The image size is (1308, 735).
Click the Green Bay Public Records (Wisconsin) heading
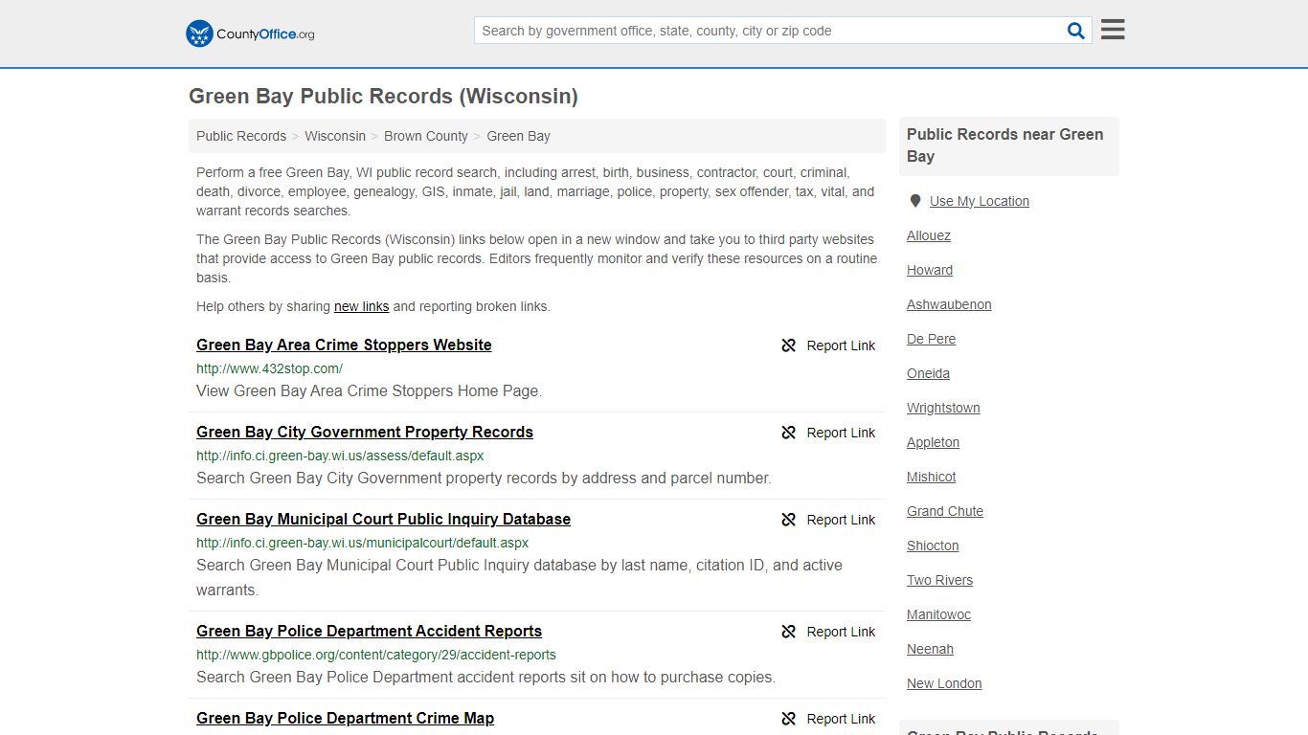(383, 97)
